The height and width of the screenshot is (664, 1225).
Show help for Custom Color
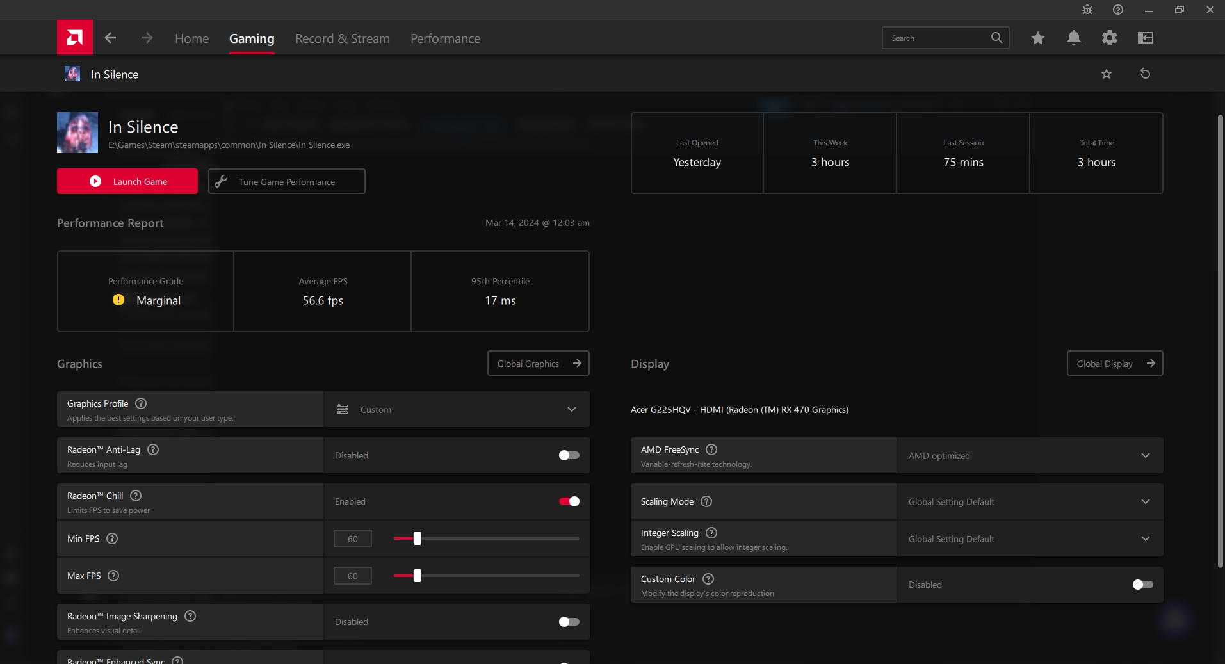pos(708,579)
